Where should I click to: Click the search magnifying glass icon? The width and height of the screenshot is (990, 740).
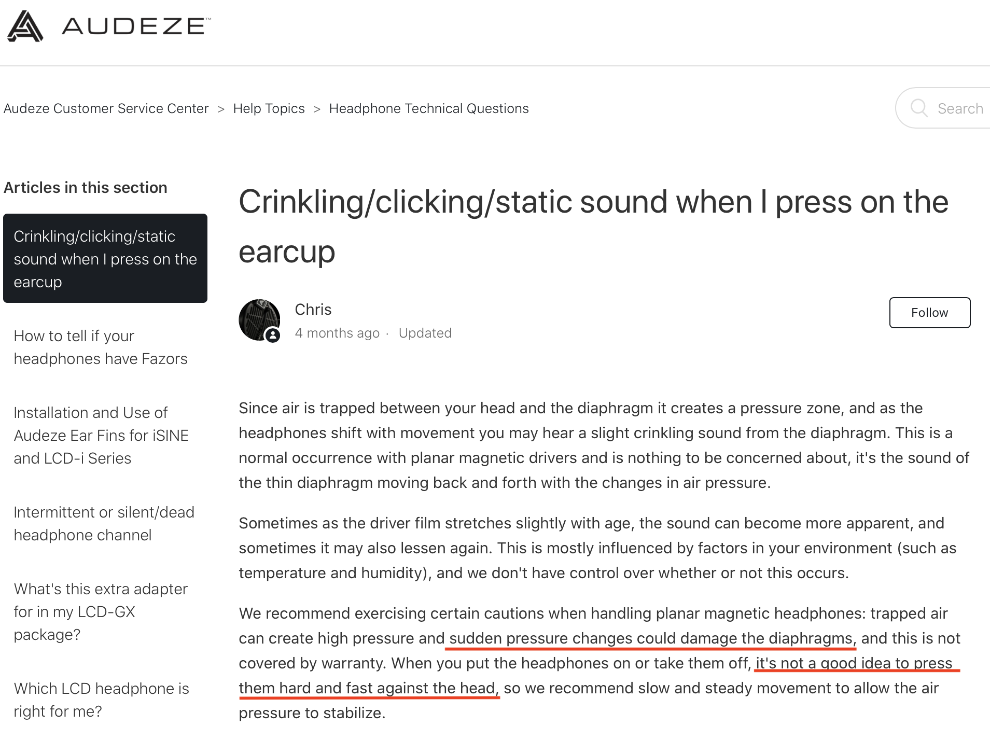click(919, 108)
